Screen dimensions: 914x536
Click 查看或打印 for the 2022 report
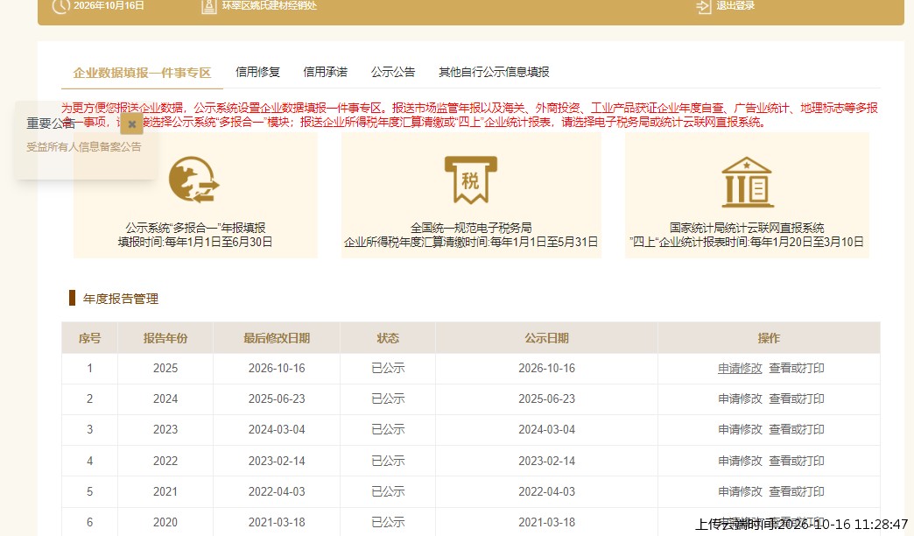tap(797, 461)
